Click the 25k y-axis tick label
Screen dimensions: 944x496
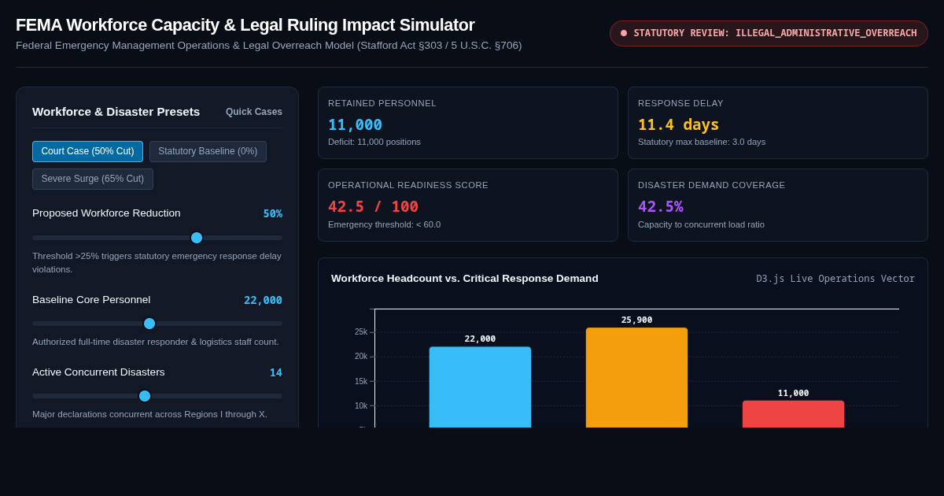click(361, 332)
